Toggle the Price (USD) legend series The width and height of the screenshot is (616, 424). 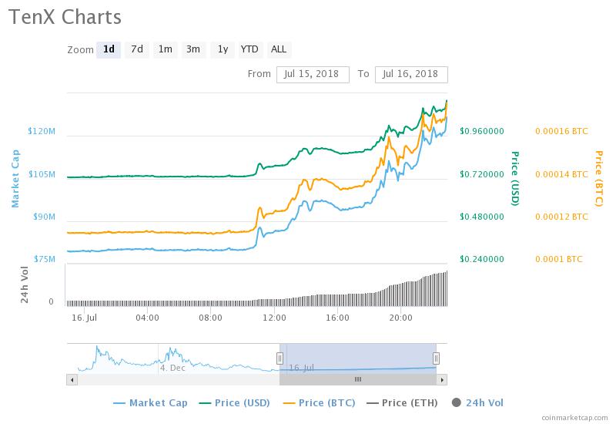235,402
